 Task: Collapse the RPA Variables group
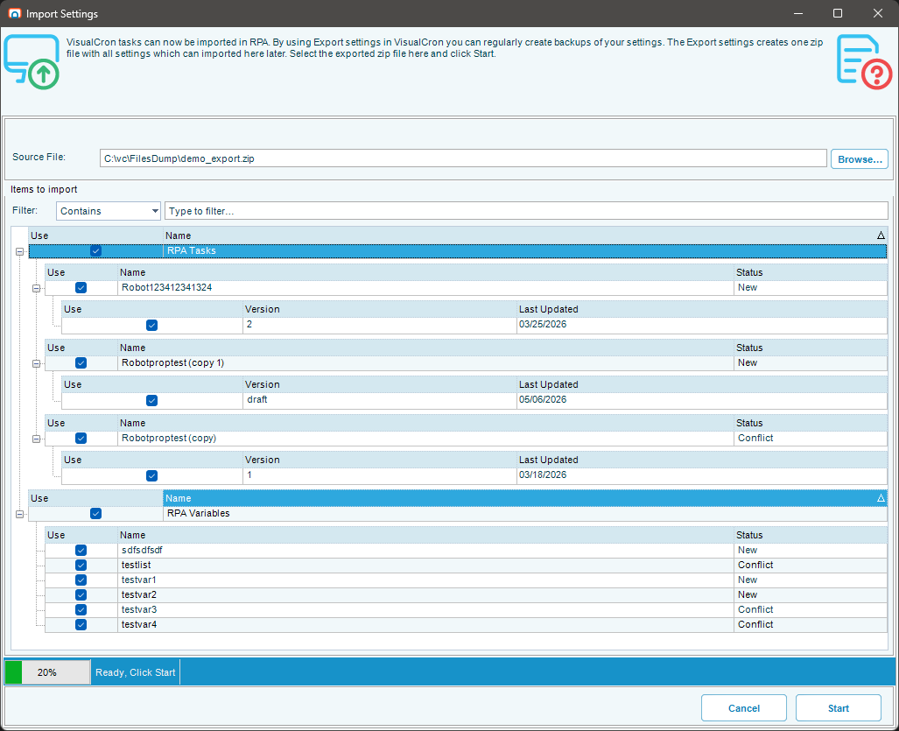coord(19,514)
